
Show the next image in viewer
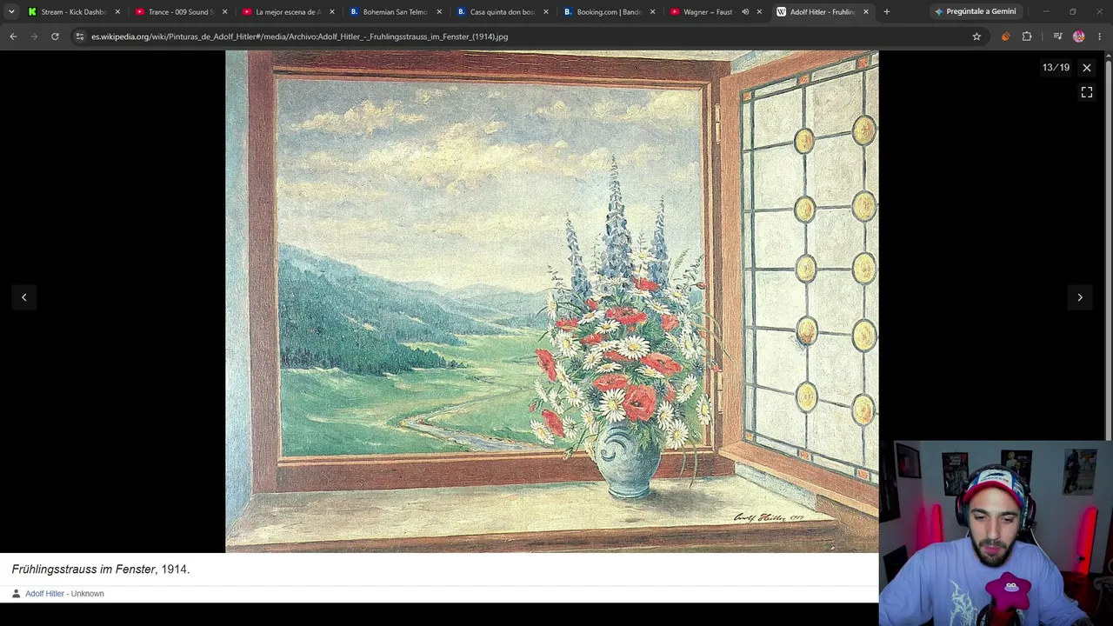[1080, 297]
